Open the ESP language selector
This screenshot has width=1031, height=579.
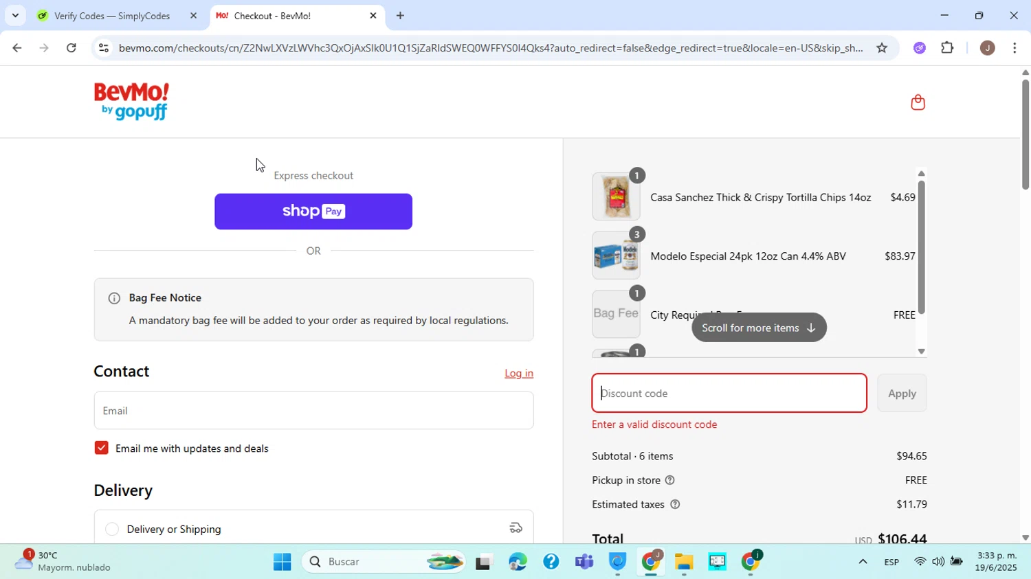tap(891, 562)
